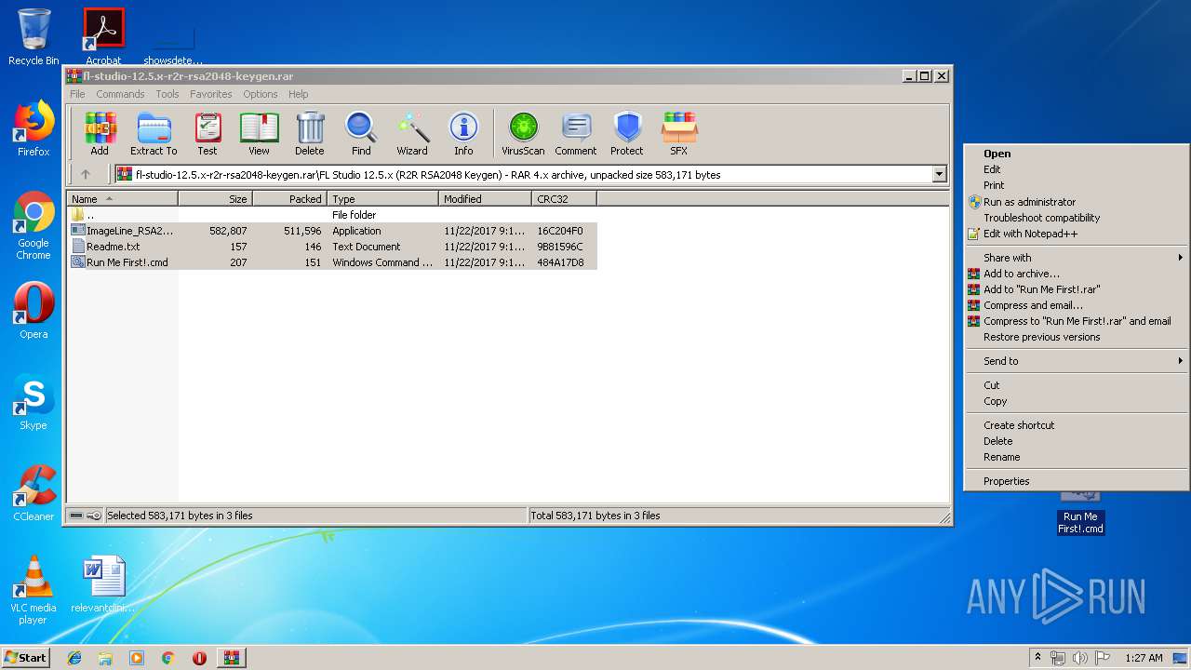Open the Options menu
The image size is (1191, 670).
tap(261, 94)
